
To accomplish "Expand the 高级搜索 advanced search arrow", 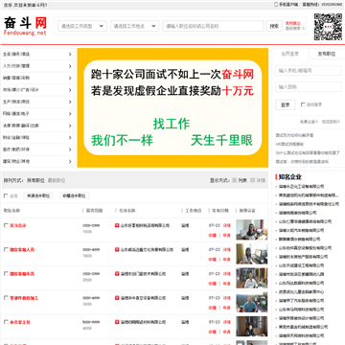I will coord(303,29).
